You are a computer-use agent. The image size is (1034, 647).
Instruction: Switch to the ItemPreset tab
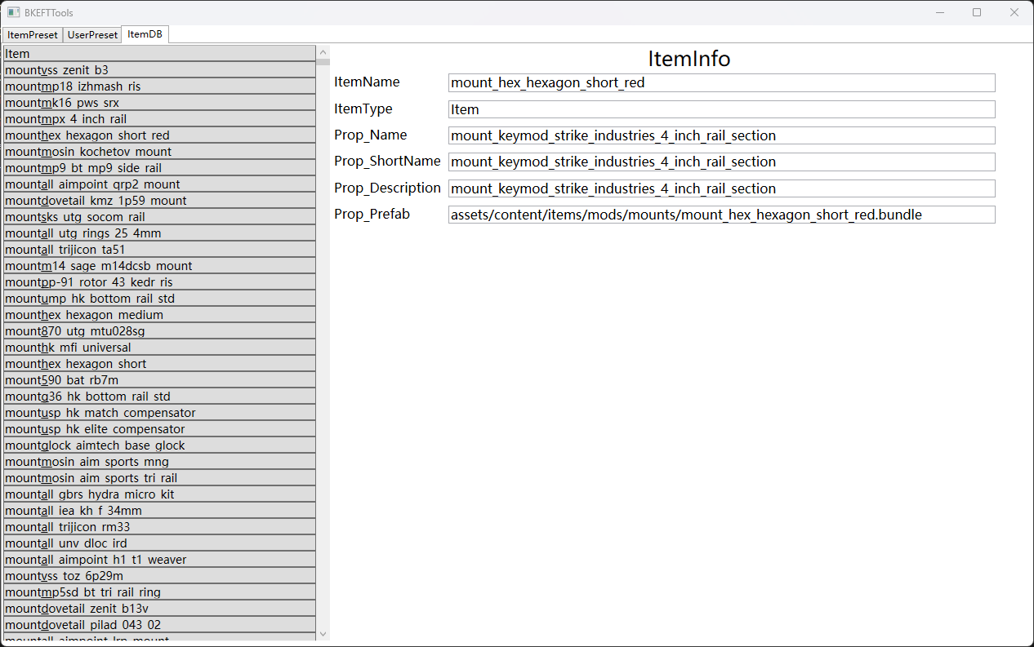click(x=33, y=35)
